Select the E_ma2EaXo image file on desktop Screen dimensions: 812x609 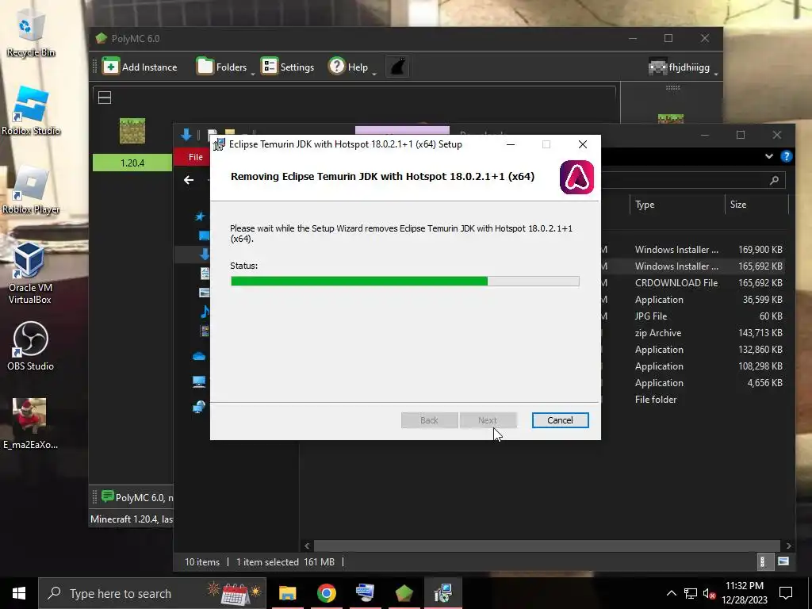(30, 424)
